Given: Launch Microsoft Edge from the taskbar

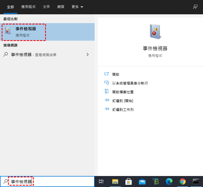Looking at the screenshot, I should [169, 182].
